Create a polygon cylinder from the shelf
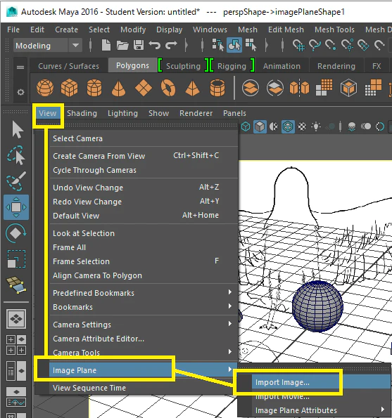 click(94, 88)
